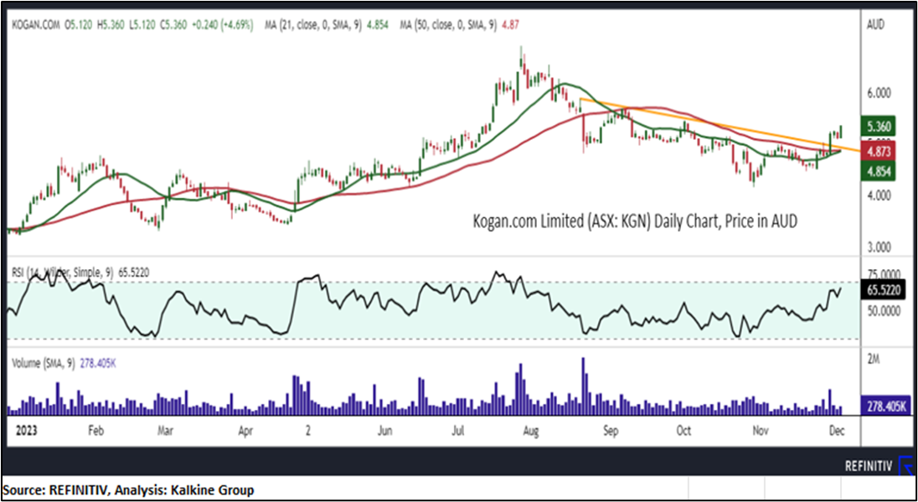Image resolution: width=918 pixels, height=502 pixels.
Task: Click the Sep date axis label
Action: (610, 431)
